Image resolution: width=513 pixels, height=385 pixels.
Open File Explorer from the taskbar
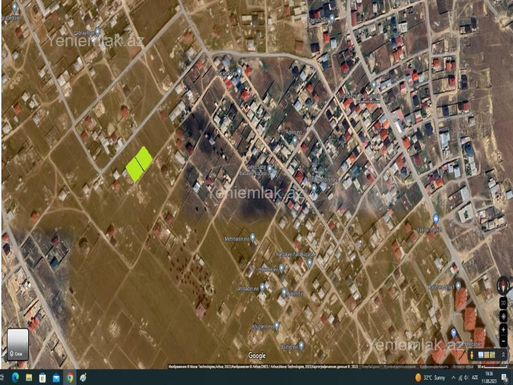29,377
